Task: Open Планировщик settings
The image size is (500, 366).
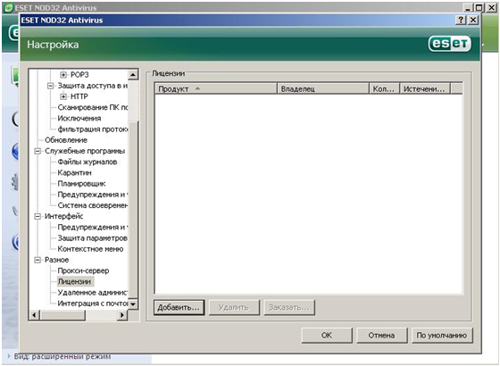Action: (81, 184)
